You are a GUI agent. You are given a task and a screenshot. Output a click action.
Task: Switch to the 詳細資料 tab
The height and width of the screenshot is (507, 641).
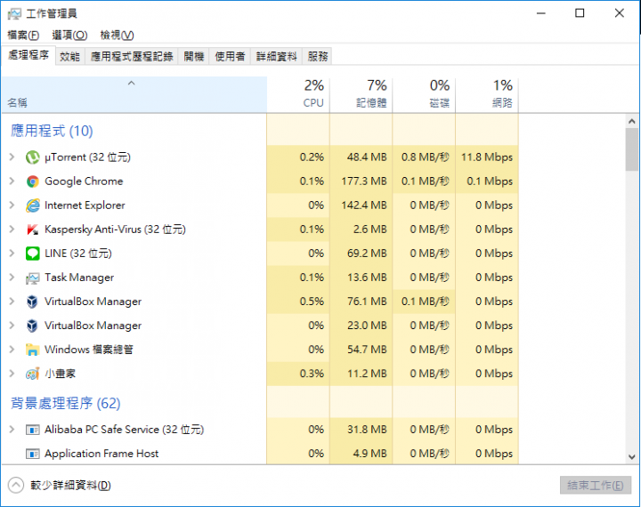(x=276, y=56)
